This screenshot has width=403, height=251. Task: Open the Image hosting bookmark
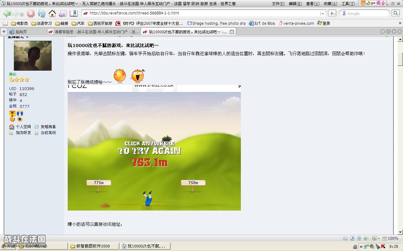tap(216, 23)
